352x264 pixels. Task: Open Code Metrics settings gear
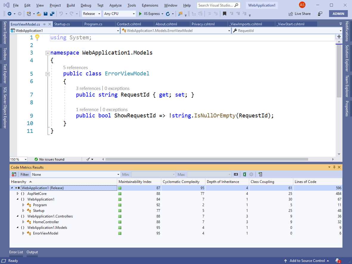[x=251, y=174]
